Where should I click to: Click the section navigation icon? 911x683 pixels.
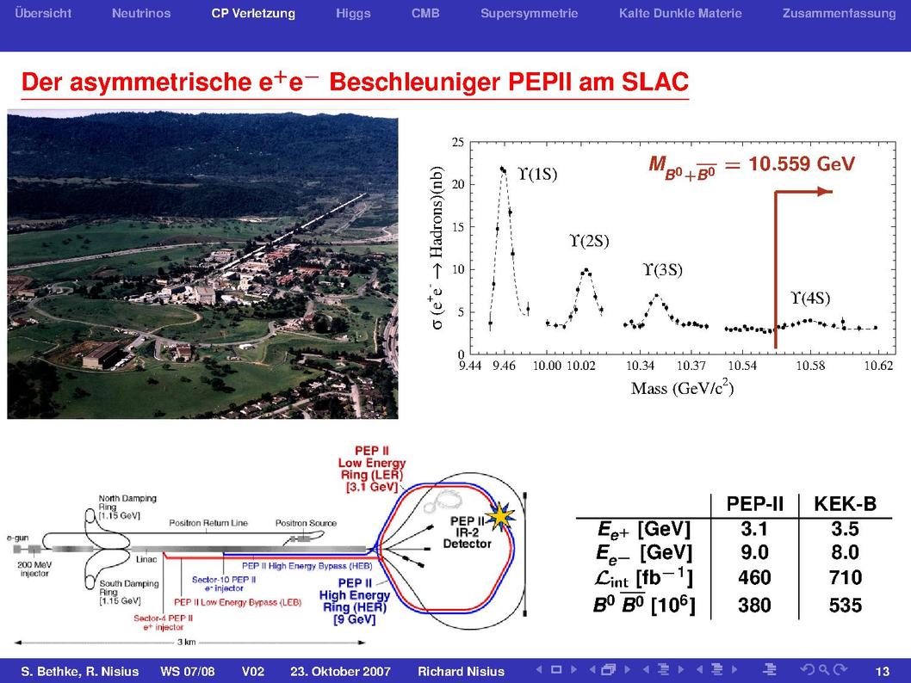click(x=717, y=669)
